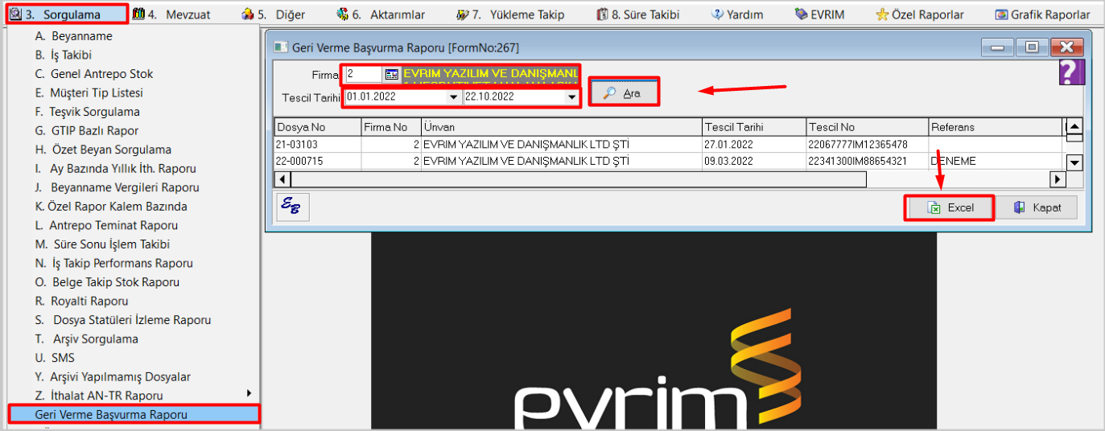Open the 4. Mevzuat menu
The width and height of the screenshot is (1105, 431).
(x=171, y=14)
